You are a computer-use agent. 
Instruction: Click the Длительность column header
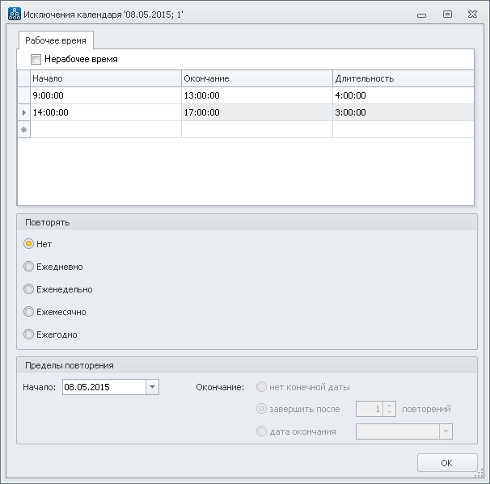403,78
